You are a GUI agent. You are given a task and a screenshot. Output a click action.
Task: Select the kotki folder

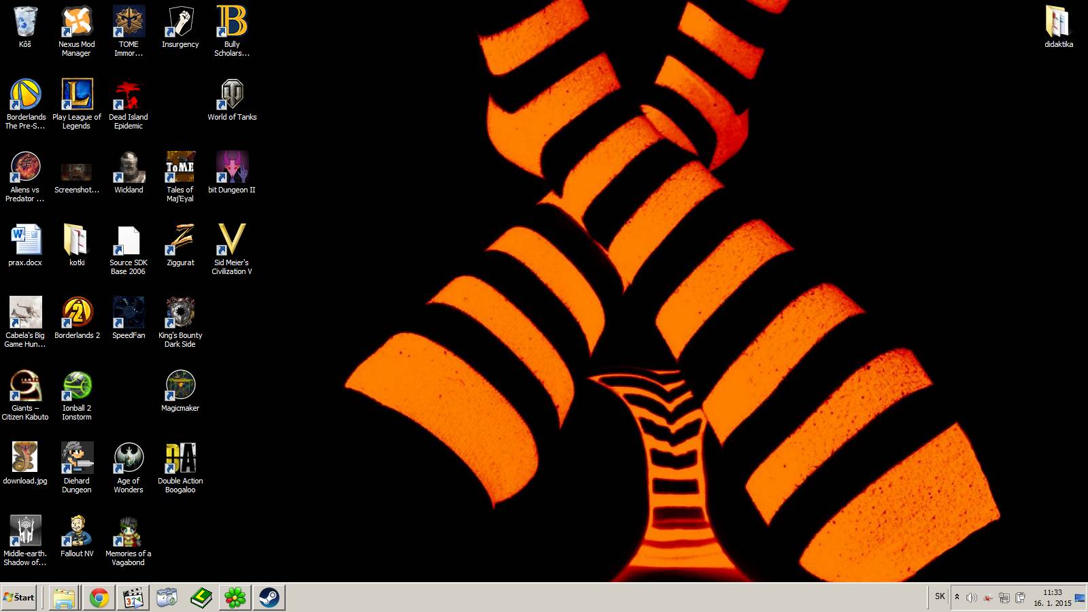click(77, 245)
